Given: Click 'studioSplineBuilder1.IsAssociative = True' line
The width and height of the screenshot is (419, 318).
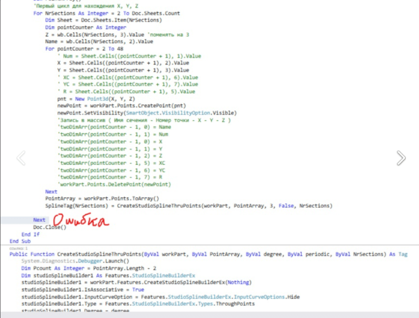Looking at the screenshot, I should (83, 290).
